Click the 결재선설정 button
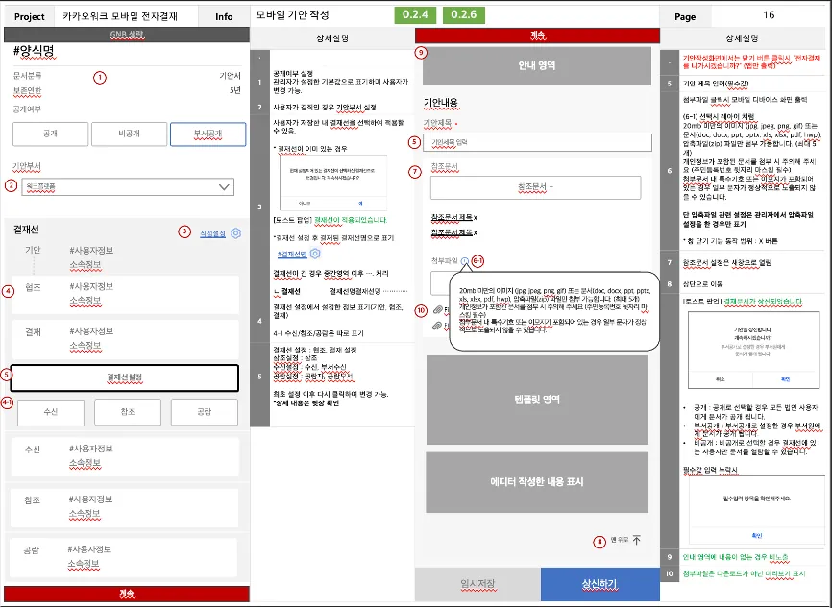Viewport: 832px width, 608px height. pyautogui.click(x=125, y=377)
